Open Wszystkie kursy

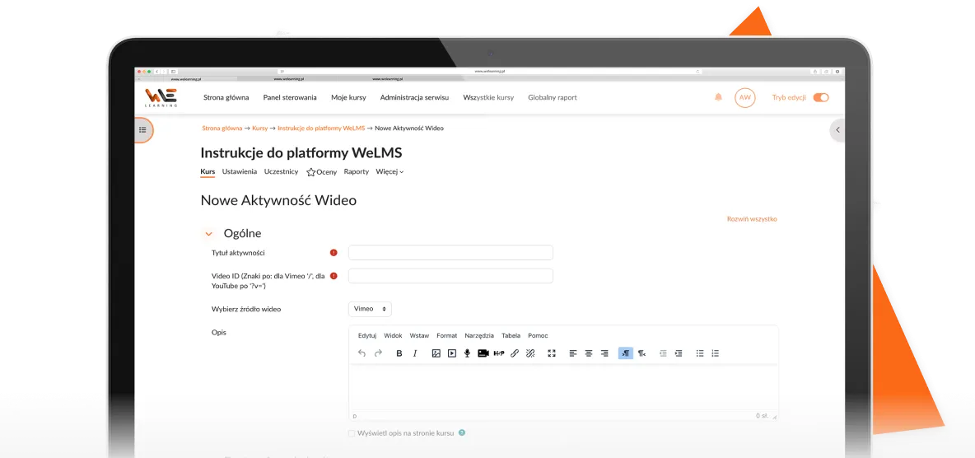click(x=488, y=98)
